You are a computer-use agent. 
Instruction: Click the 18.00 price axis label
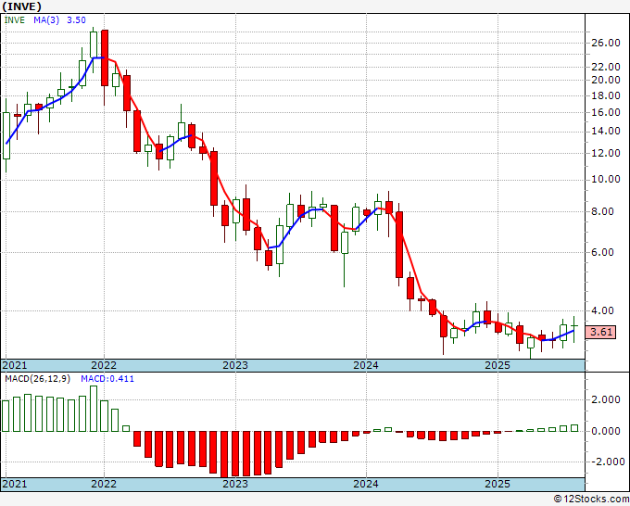[x=606, y=95]
